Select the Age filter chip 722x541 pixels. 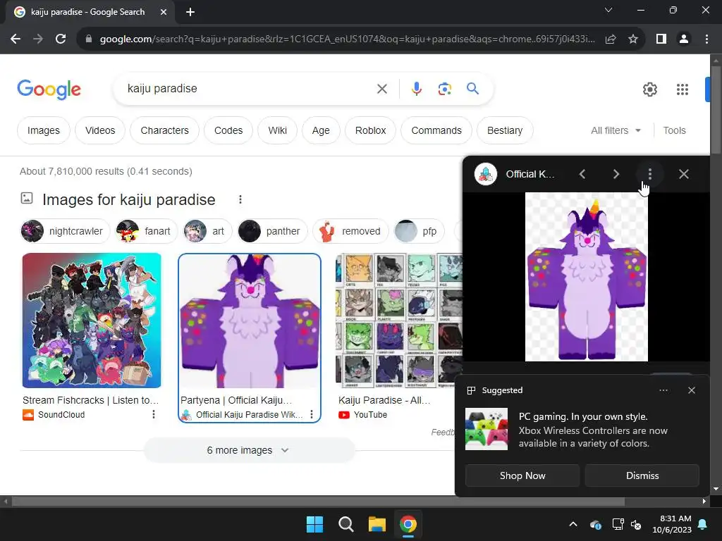321,130
